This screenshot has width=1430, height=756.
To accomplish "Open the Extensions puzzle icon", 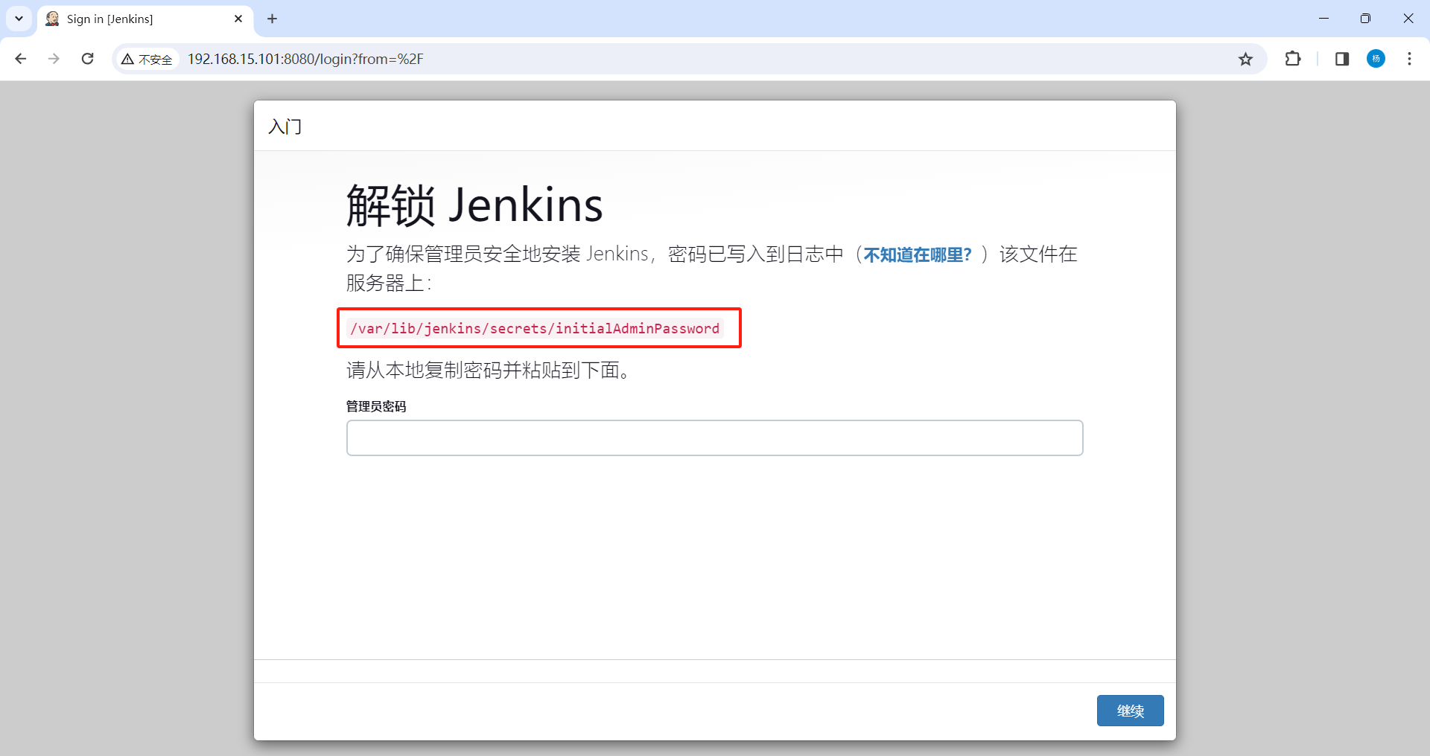I will coord(1293,59).
